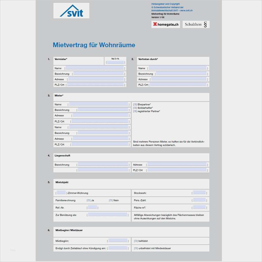Select Ja for Familienwohnung
Viewport: 262px width, 262px height.
click(x=89, y=200)
